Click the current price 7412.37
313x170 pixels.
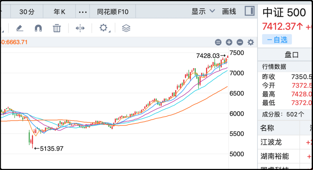(279, 26)
